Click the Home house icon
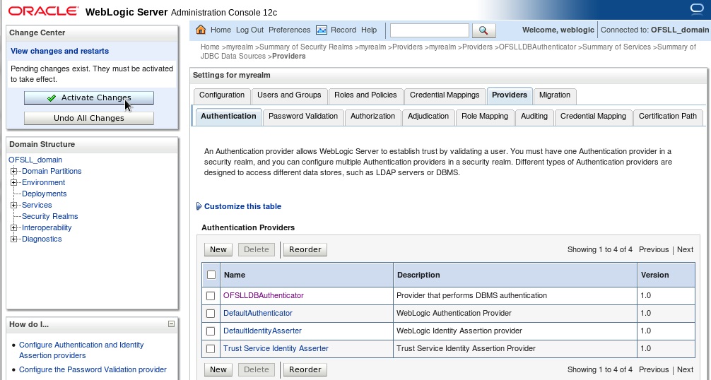The width and height of the screenshot is (711, 380). pyautogui.click(x=201, y=30)
